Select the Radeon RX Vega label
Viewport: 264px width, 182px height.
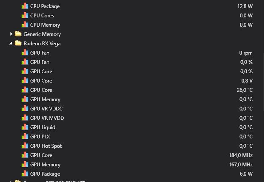point(42,44)
